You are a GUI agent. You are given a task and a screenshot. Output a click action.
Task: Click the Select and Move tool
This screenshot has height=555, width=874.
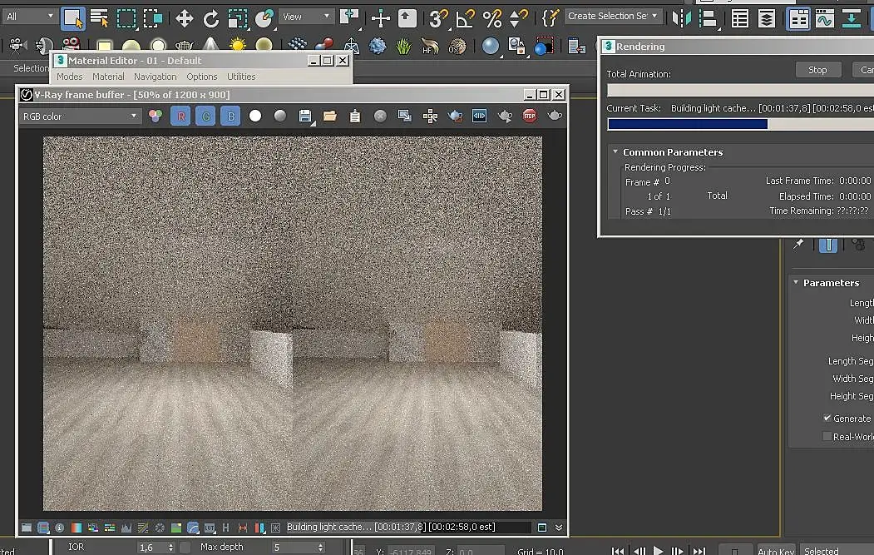coord(184,17)
